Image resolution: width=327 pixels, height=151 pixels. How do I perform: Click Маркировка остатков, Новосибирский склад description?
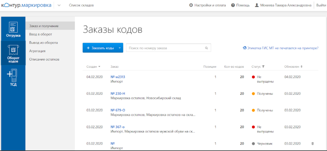pos(146,98)
